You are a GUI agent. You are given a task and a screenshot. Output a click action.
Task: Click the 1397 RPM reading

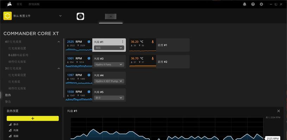[x=74, y=75]
